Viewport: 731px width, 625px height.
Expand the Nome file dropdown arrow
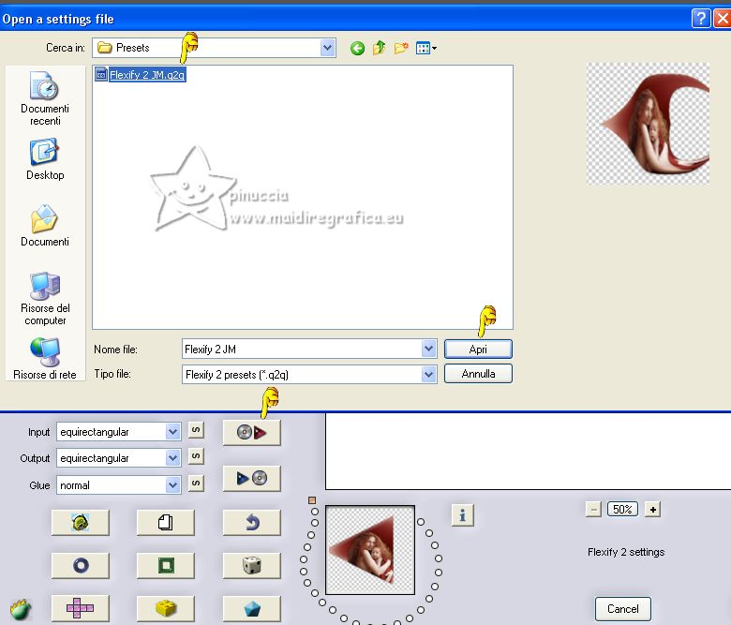(x=429, y=349)
